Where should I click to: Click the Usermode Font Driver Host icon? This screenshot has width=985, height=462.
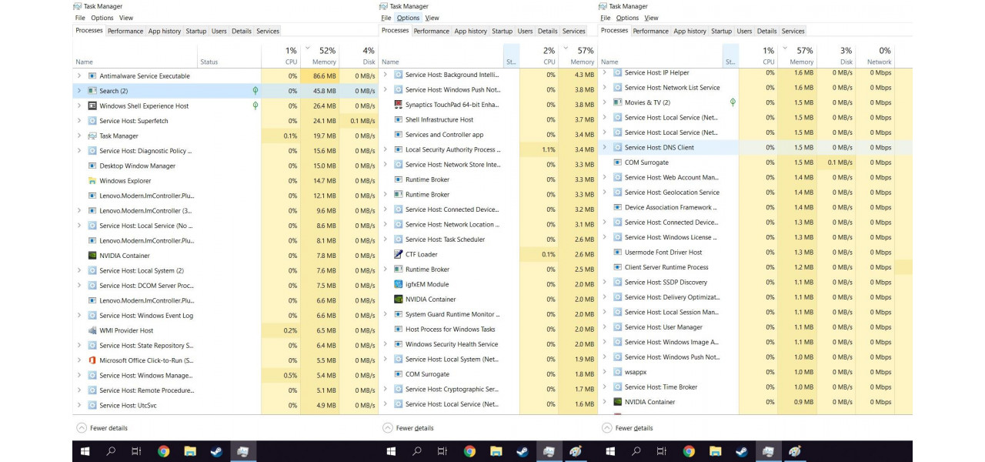617,253
